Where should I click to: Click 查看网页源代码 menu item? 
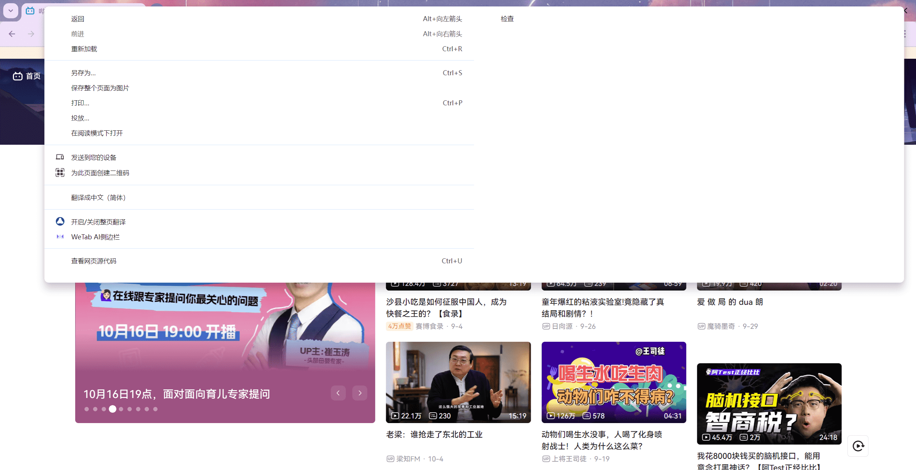(x=93, y=261)
